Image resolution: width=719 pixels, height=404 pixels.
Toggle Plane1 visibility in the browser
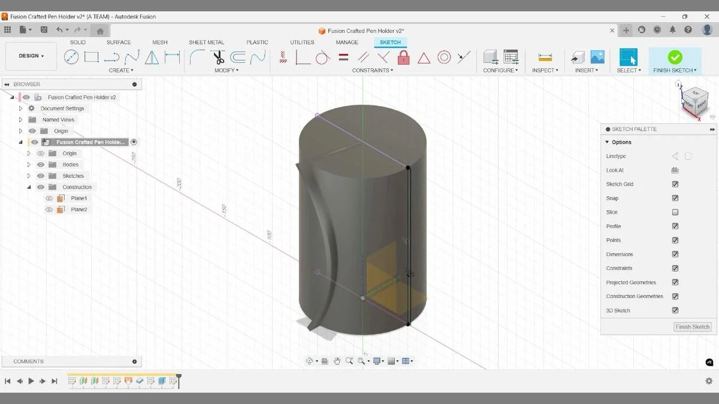[49, 198]
